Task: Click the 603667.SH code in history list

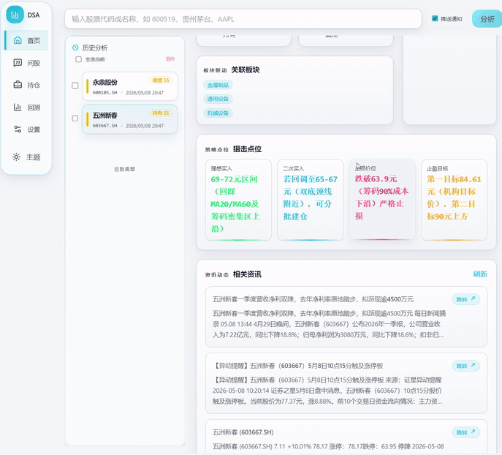Action: click(x=105, y=126)
